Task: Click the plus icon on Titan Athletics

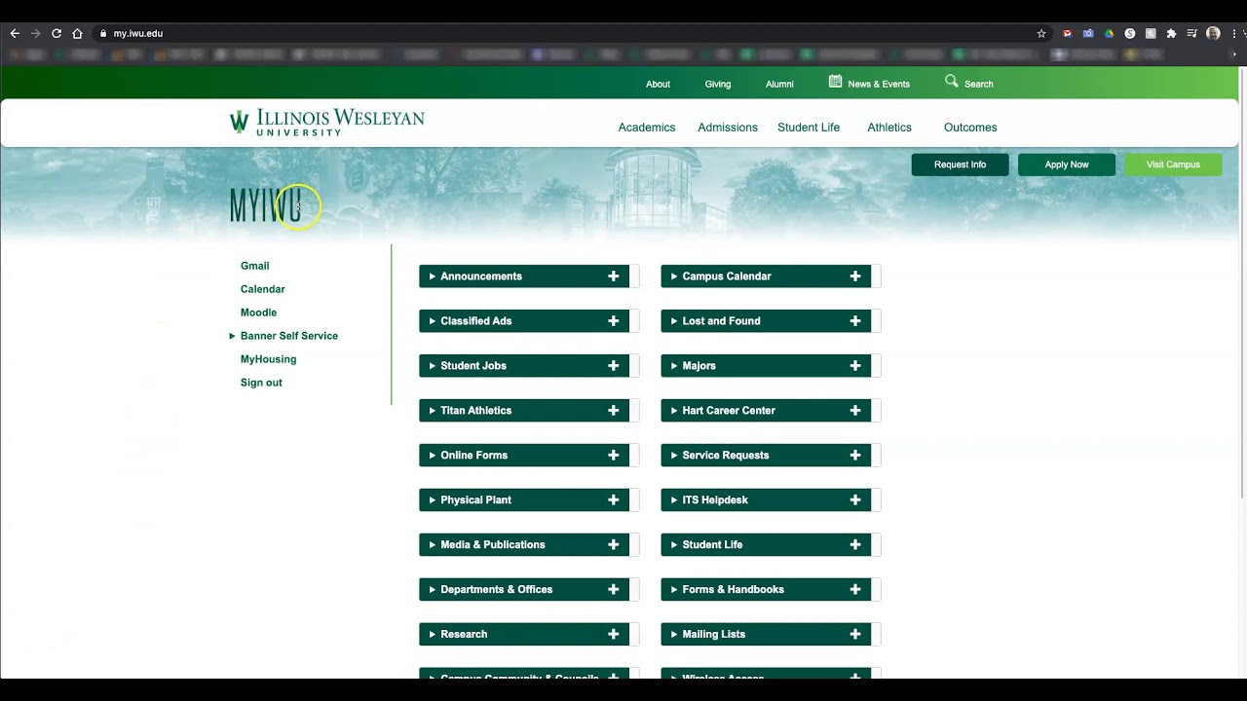Action: tap(614, 411)
